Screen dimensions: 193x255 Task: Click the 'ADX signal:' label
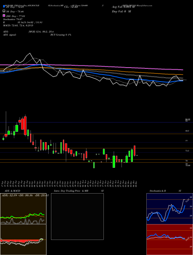coord(10,35)
